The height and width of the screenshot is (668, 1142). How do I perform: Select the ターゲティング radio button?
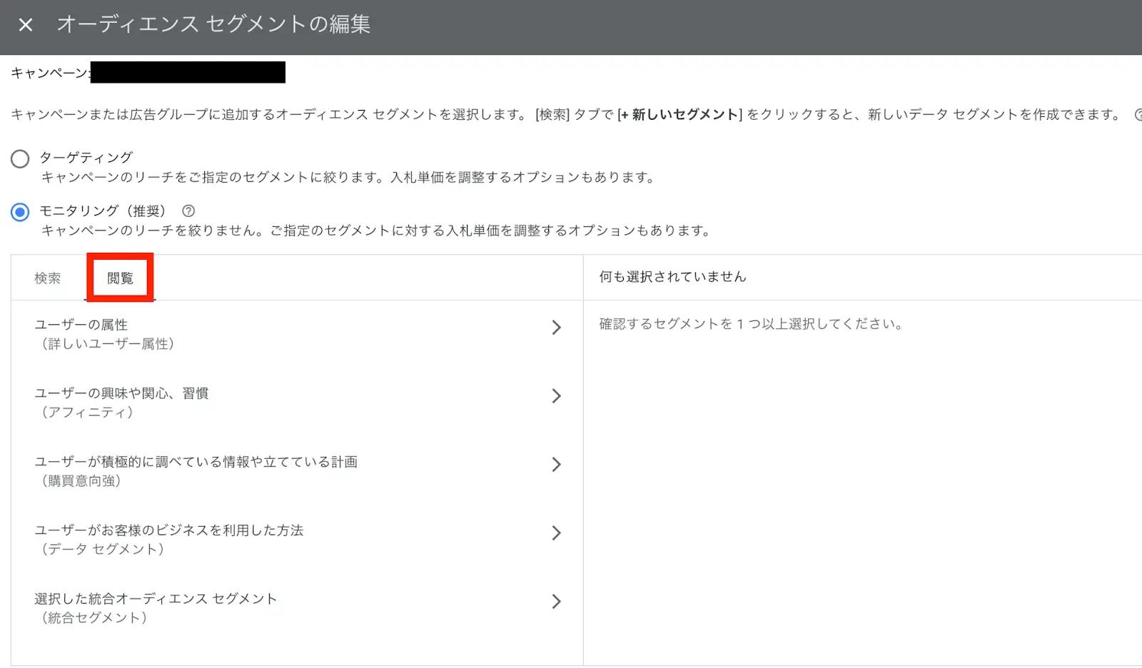coord(20,158)
